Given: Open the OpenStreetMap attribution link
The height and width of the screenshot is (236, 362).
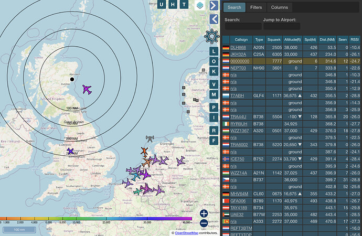Looking at the screenshot, I should coord(187,233).
